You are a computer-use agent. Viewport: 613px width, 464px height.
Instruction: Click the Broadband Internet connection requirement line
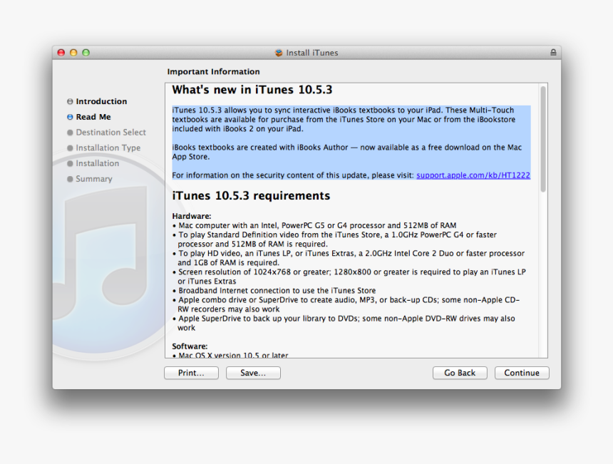[274, 290]
